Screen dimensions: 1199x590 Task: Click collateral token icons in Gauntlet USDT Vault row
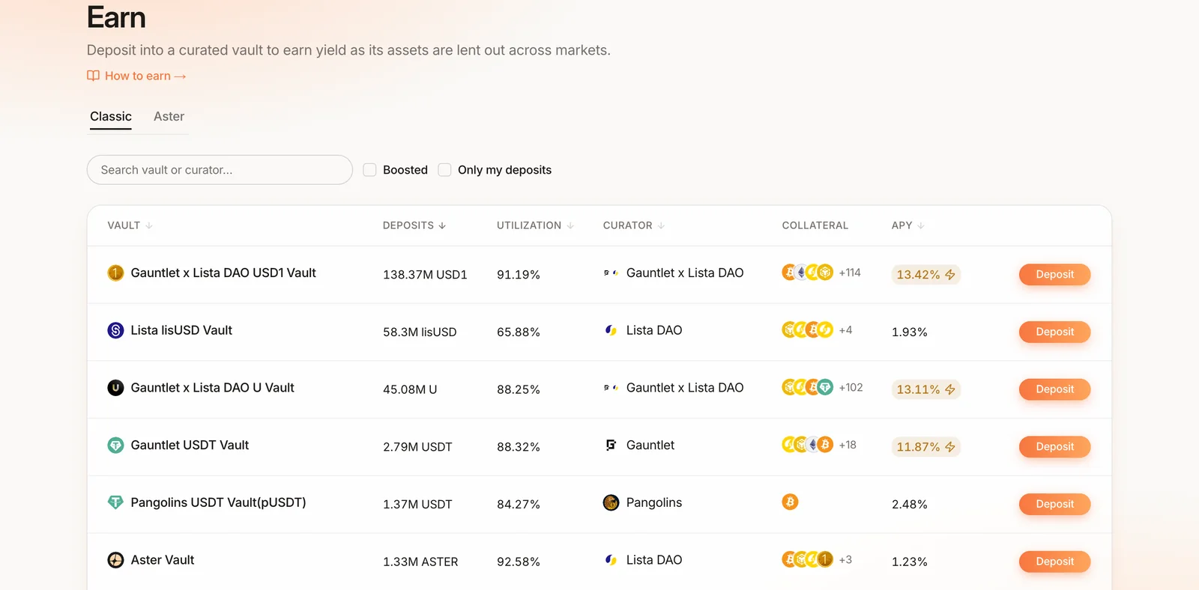pyautogui.click(x=808, y=445)
